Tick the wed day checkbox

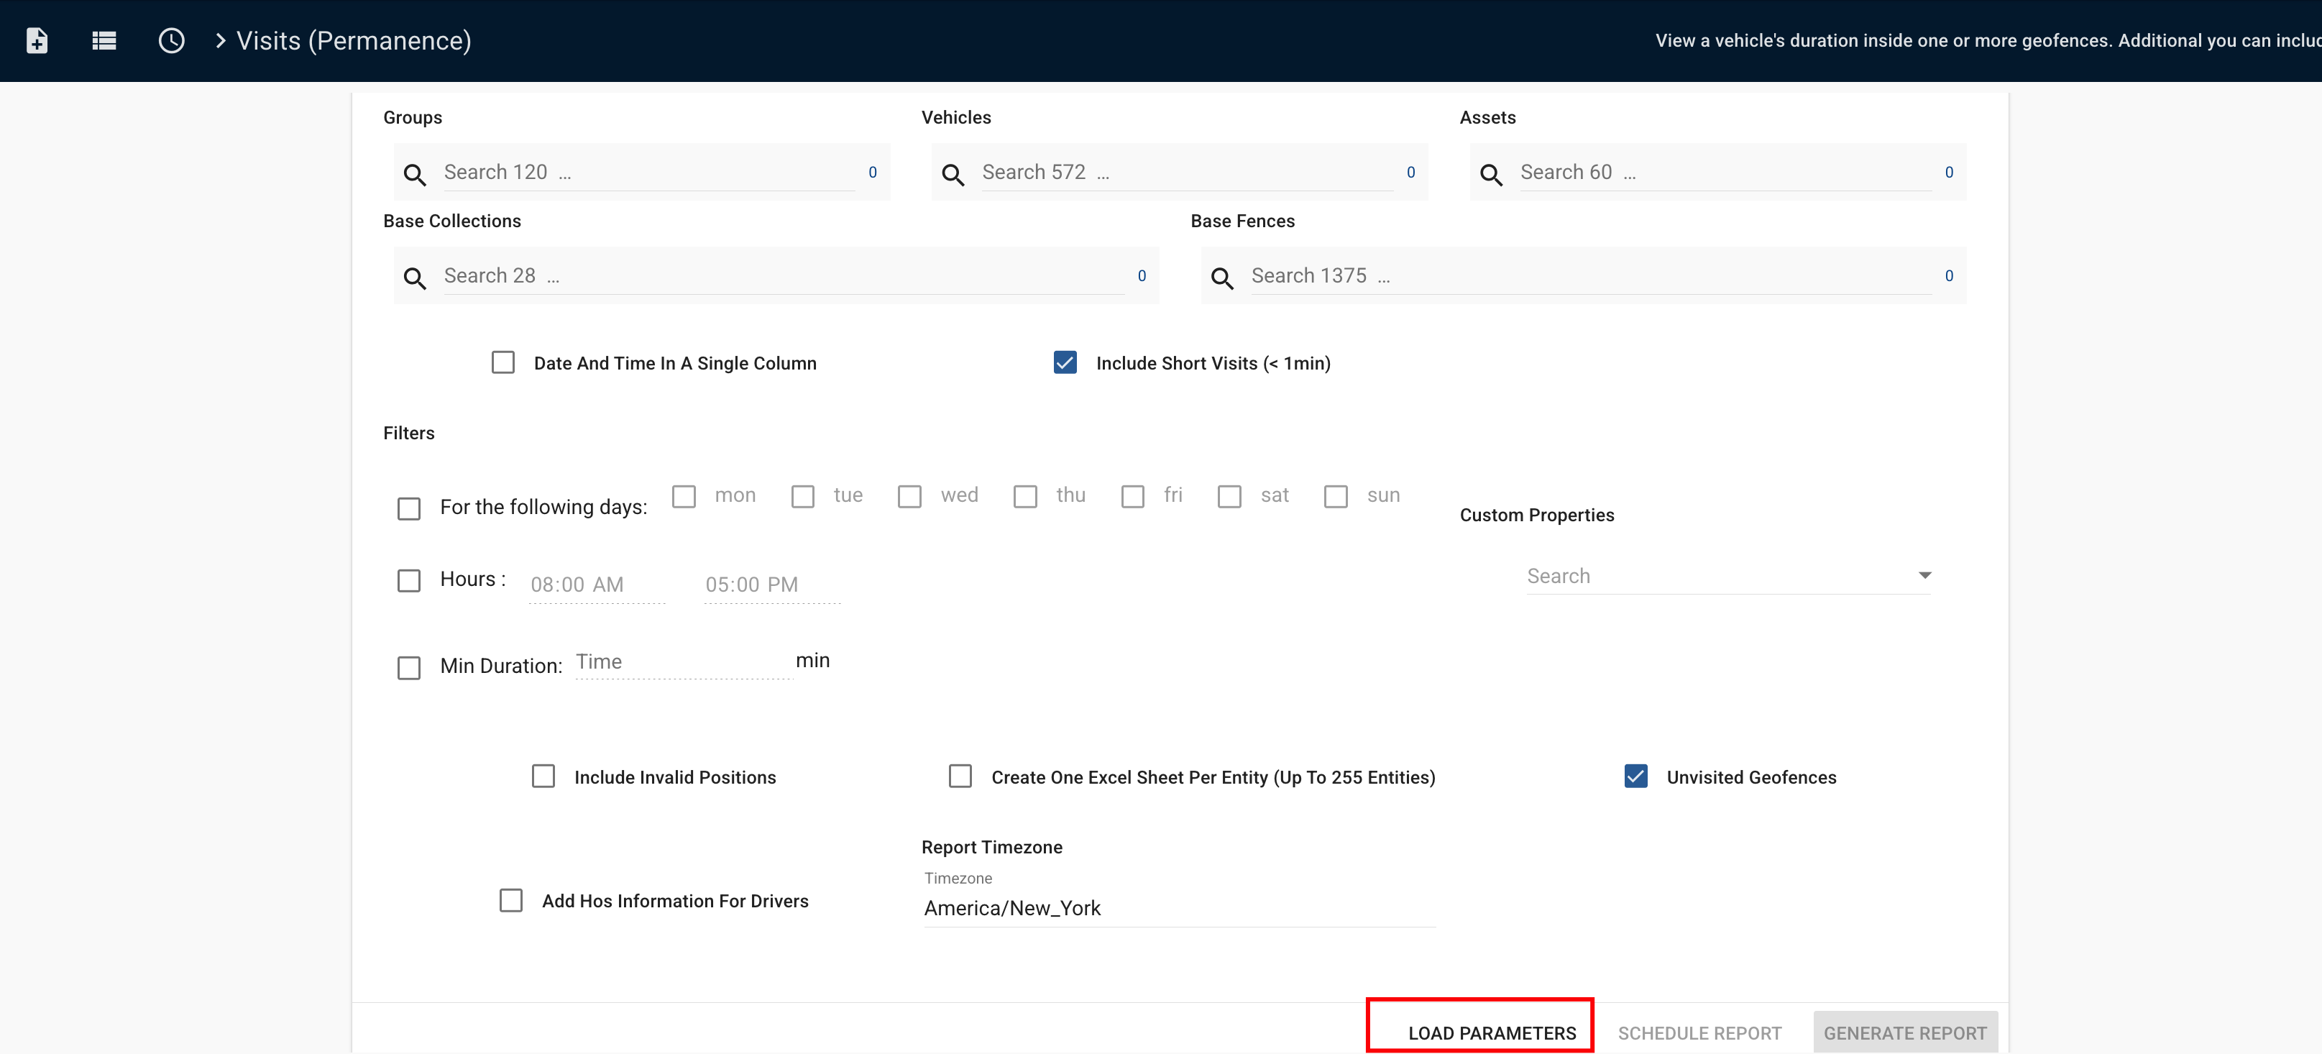point(909,497)
